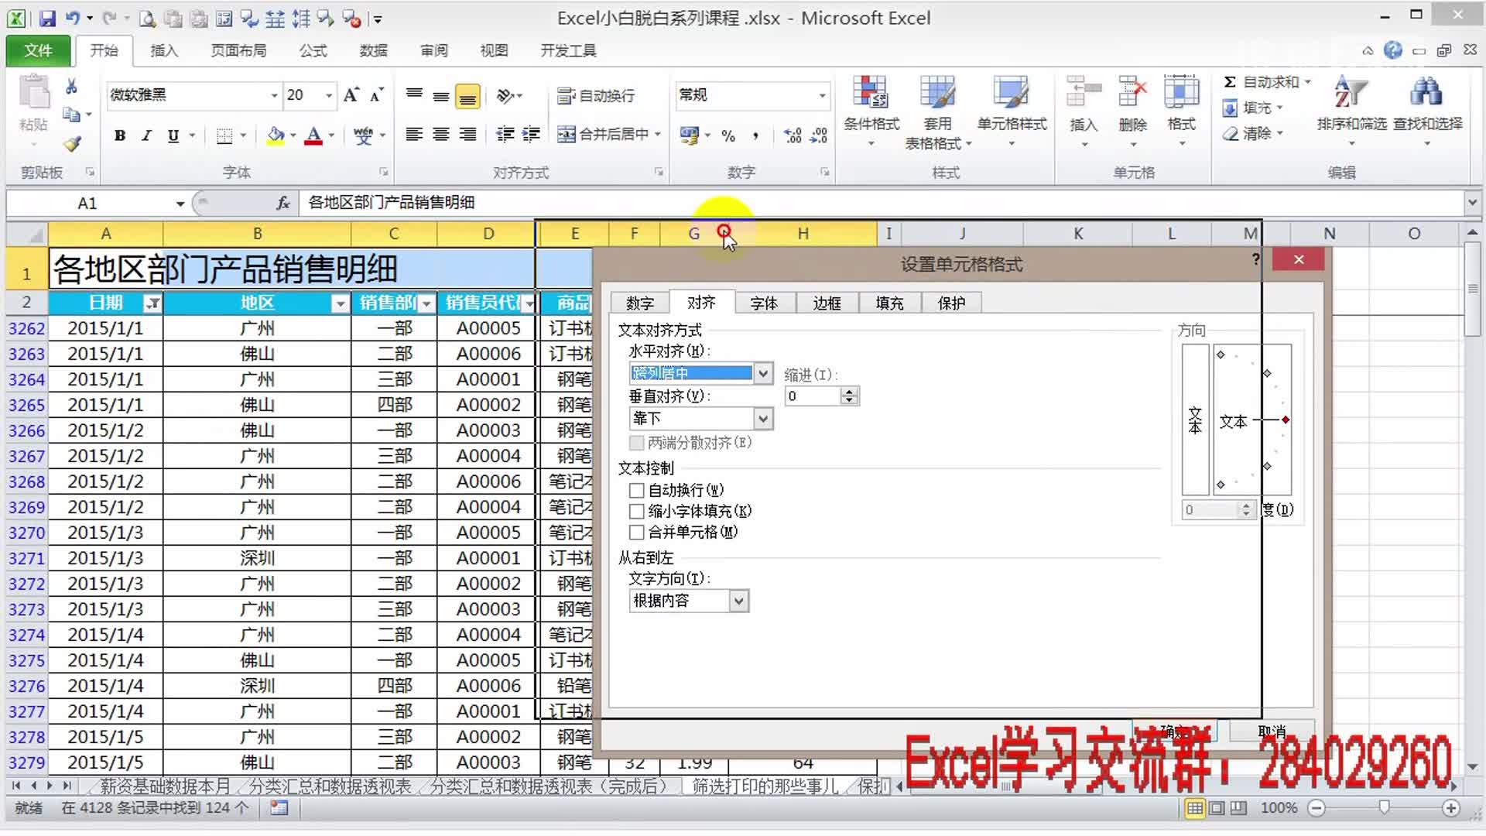The image size is (1486, 836).
Task: Open the 填充 tab in format dialog
Action: click(x=889, y=303)
